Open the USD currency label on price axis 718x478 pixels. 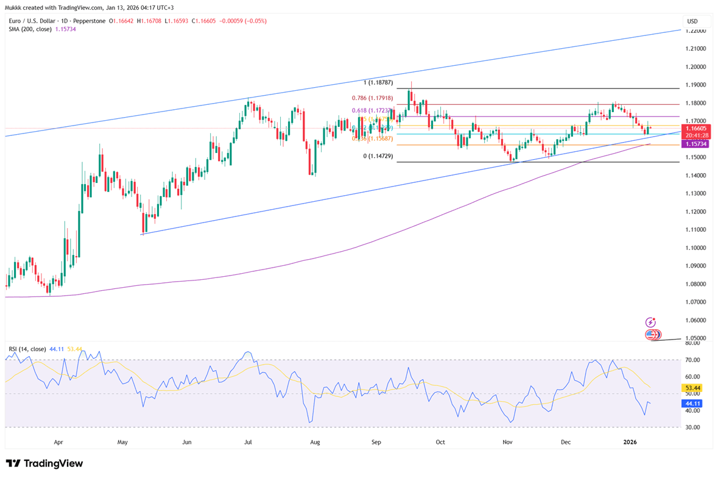click(692, 21)
